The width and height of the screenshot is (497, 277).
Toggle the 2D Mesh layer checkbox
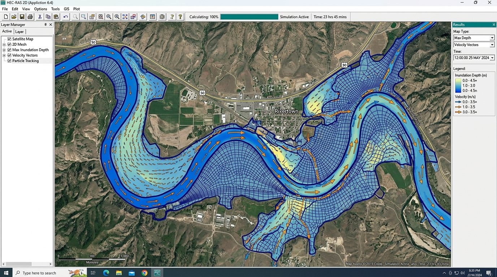click(x=9, y=44)
